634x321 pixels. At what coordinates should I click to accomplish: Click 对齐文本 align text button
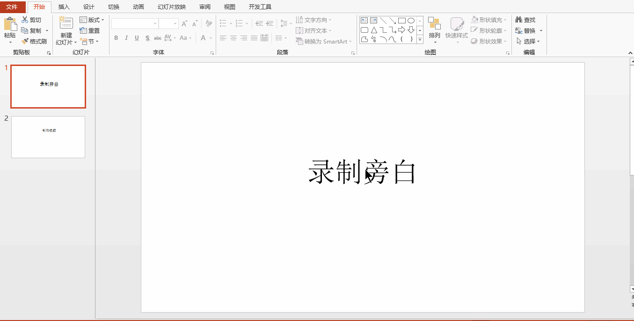tap(313, 30)
